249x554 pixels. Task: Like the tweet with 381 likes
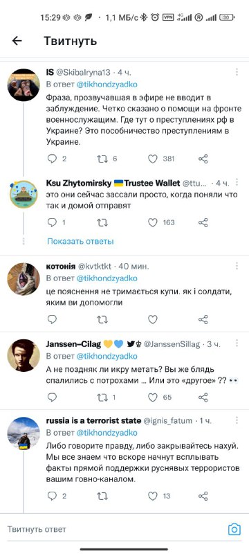click(152, 159)
